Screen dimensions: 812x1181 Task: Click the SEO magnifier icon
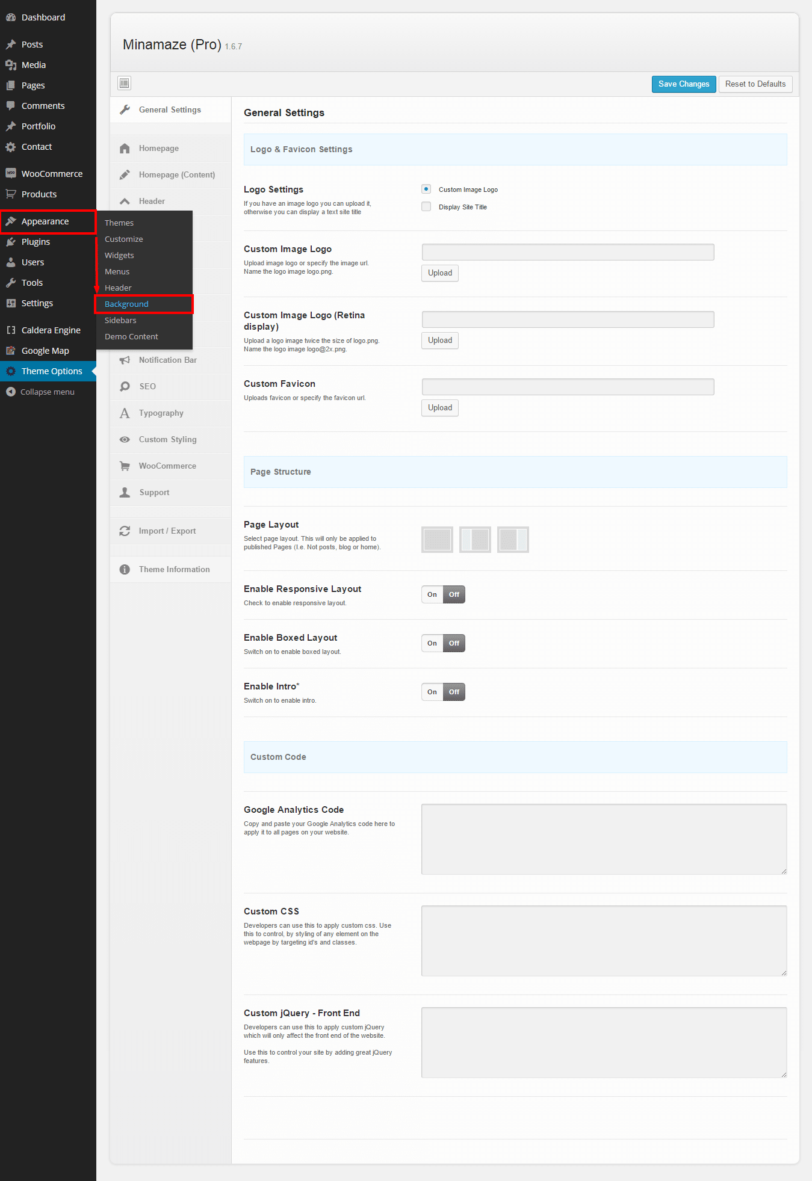[x=125, y=386]
